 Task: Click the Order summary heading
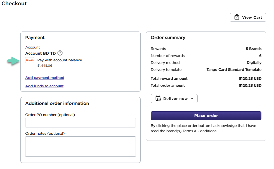pyautogui.click(x=168, y=38)
